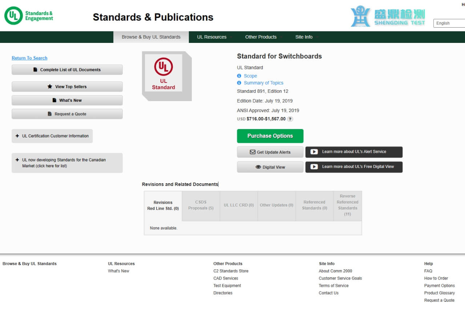Open the English language dropdown
Screen dimensions: 465x309
pos(449,23)
